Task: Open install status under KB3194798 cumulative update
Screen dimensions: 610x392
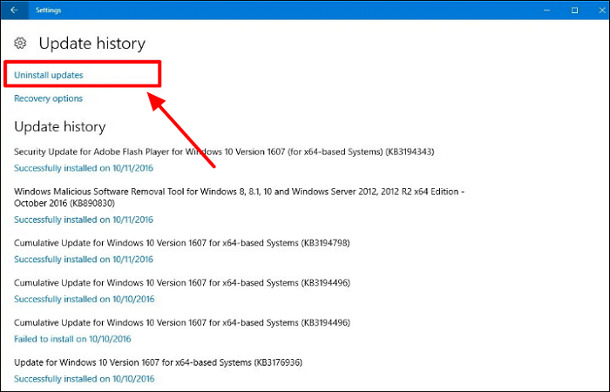Action: [84, 260]
